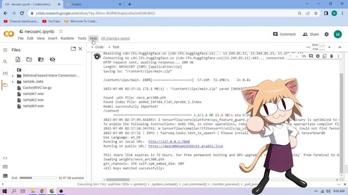Open the Variables {x} sidebar icon
This screenshot has width=348, height=195.
tap(5, 73)
